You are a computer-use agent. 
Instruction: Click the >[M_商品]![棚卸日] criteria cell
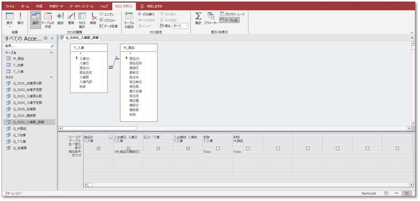coord(128,152)
